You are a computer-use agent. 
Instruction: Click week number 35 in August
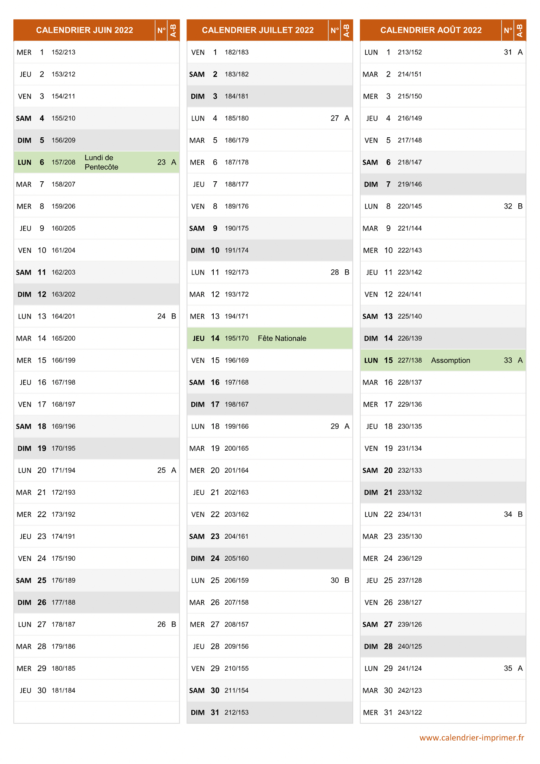coord(508,668)
